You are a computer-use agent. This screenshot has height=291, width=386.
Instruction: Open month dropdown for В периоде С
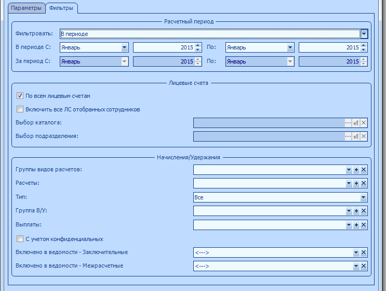[x=124, y=47]
